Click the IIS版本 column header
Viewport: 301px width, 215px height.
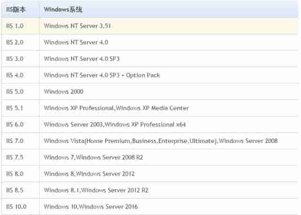[x=16, y=9]
